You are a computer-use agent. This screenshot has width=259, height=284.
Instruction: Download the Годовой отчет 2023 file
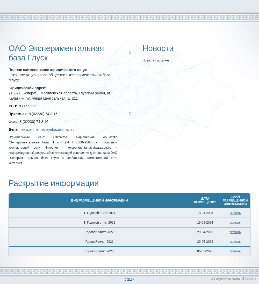tap(235, 223)
